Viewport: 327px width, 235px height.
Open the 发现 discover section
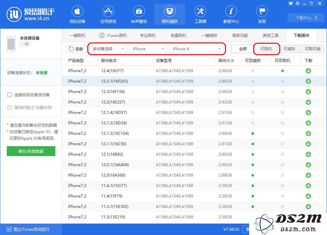click(262, 15)
